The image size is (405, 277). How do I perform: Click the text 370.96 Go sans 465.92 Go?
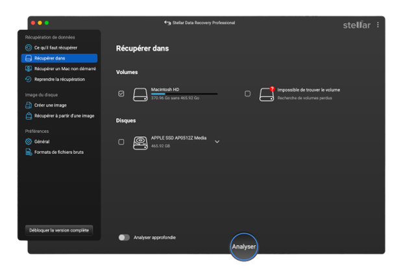coord(175,98)
